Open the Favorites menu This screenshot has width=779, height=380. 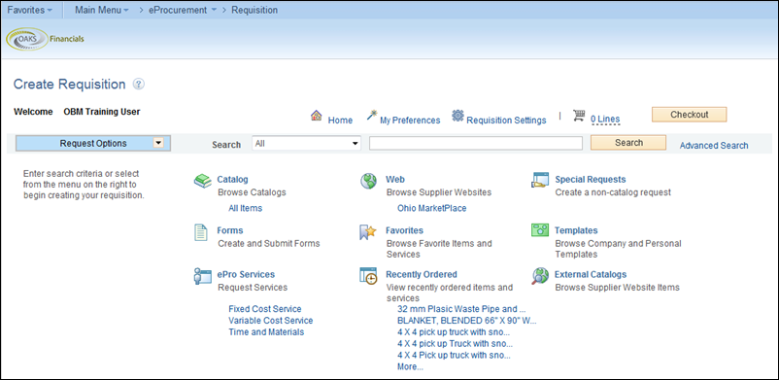(29, 10)
